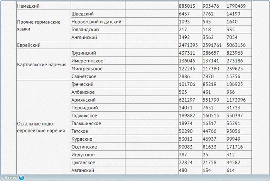Select the value 137141
Viewport: 270px width, 181px height.
(211, 61)
